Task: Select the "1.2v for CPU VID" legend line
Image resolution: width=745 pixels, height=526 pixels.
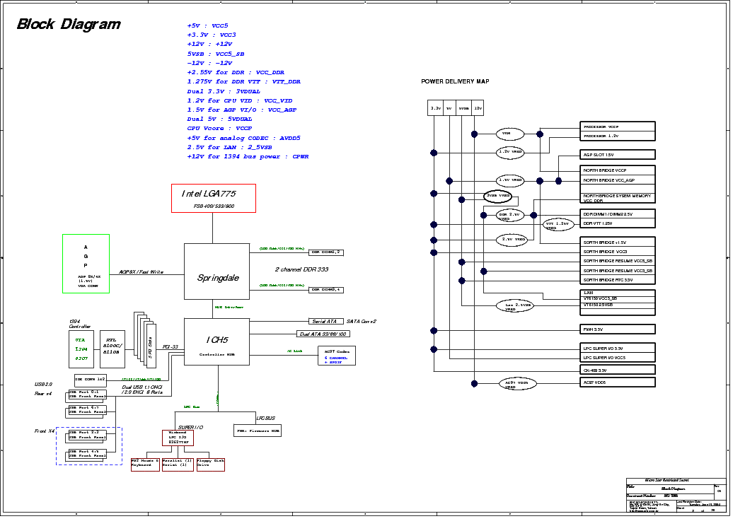Action: click(x=239, y=100)
